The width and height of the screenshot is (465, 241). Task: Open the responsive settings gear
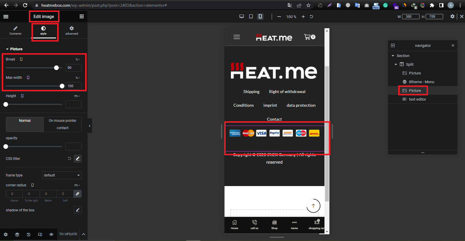(x=452, y=17)
